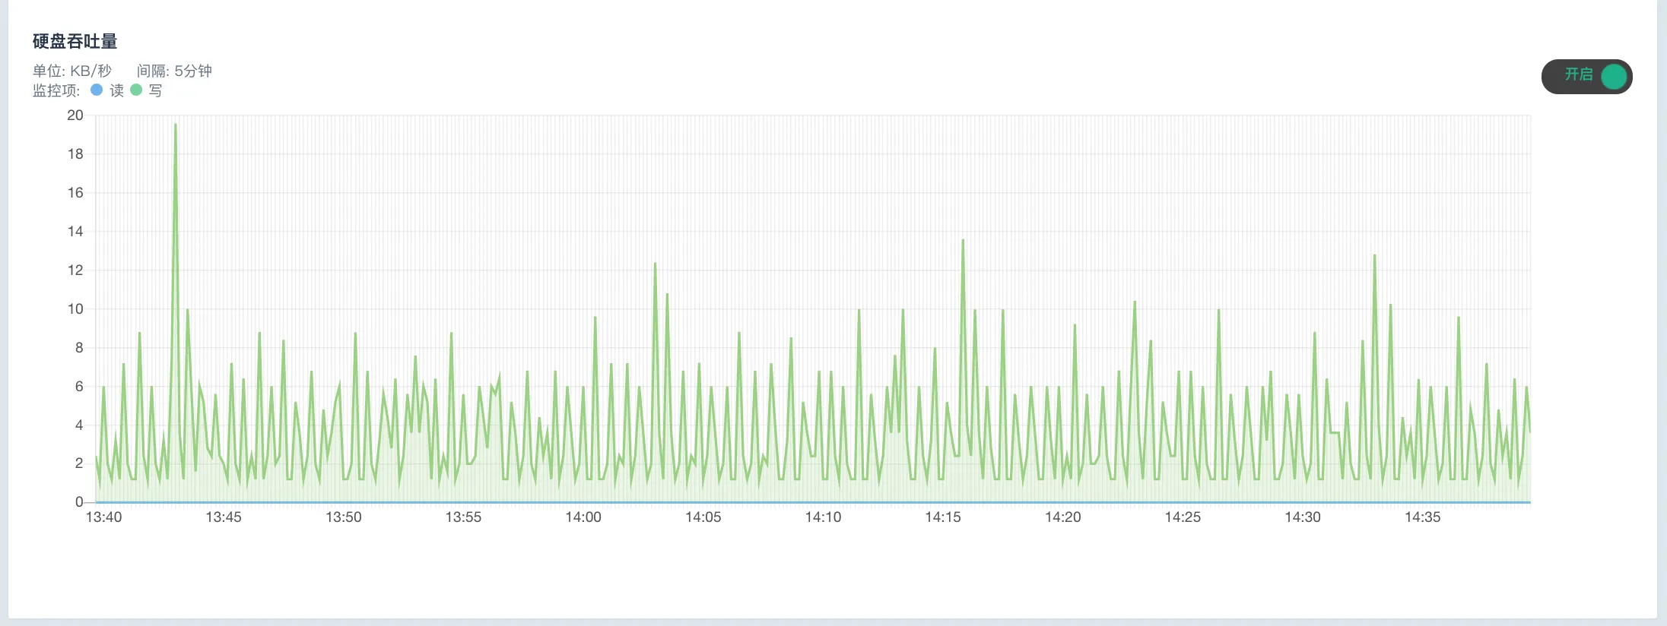Click the 读 legend label
Screen dimensions: 1667x626
click(116, 90)
